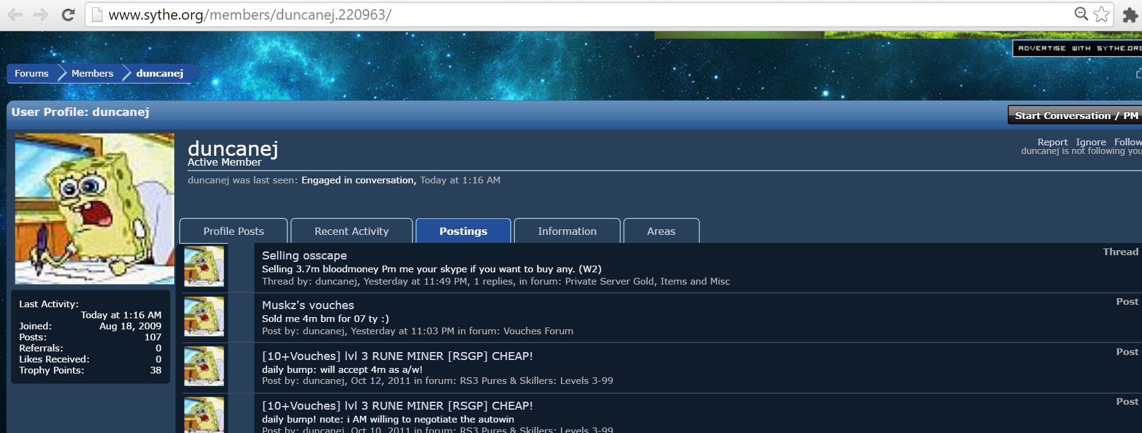The height and width of the screenshot is (433, 1142).
Task: Click the 'Sold me 4m bm for 07 ty :)' snippet
Action: coord(325,318)
